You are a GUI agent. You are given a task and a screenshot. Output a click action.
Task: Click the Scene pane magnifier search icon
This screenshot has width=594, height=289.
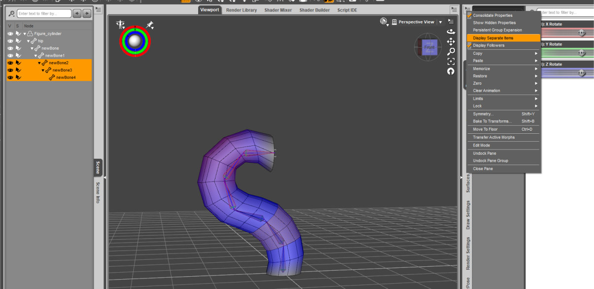[x=11, y=14]
